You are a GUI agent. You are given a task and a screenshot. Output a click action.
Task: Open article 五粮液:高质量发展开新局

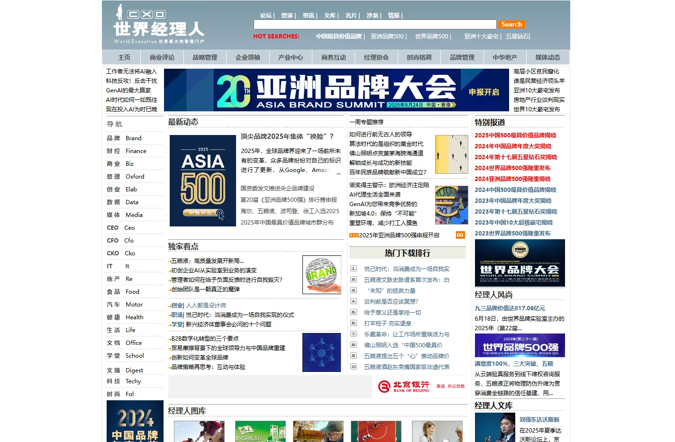[x=207, y=261]
